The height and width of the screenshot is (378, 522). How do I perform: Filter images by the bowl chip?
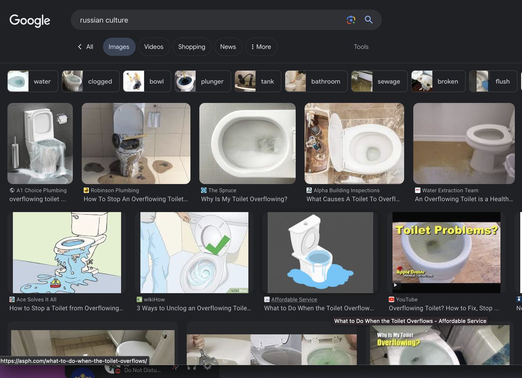(x=147, y=81)
